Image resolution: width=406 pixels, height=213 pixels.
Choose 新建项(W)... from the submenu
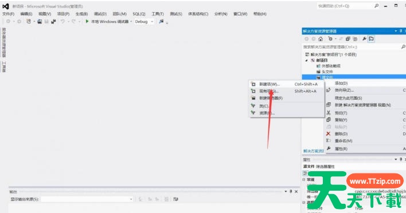click(x=287, y=84)
